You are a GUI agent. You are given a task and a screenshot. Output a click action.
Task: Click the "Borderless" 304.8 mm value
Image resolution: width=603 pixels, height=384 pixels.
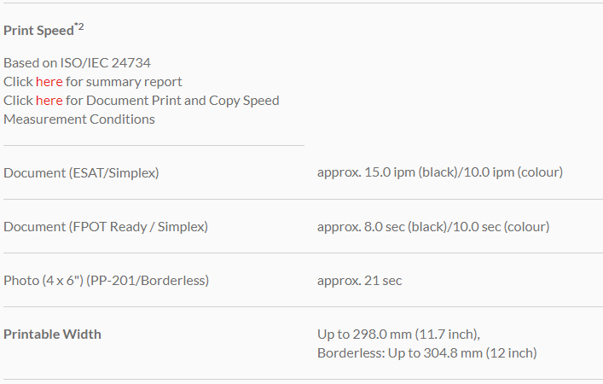(x=426, y=353)
